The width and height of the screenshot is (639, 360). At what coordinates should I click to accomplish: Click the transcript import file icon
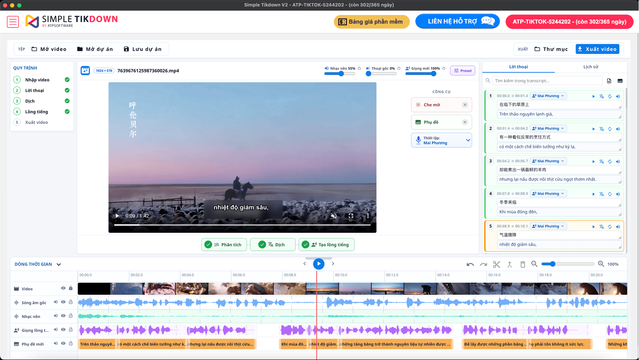609,81
